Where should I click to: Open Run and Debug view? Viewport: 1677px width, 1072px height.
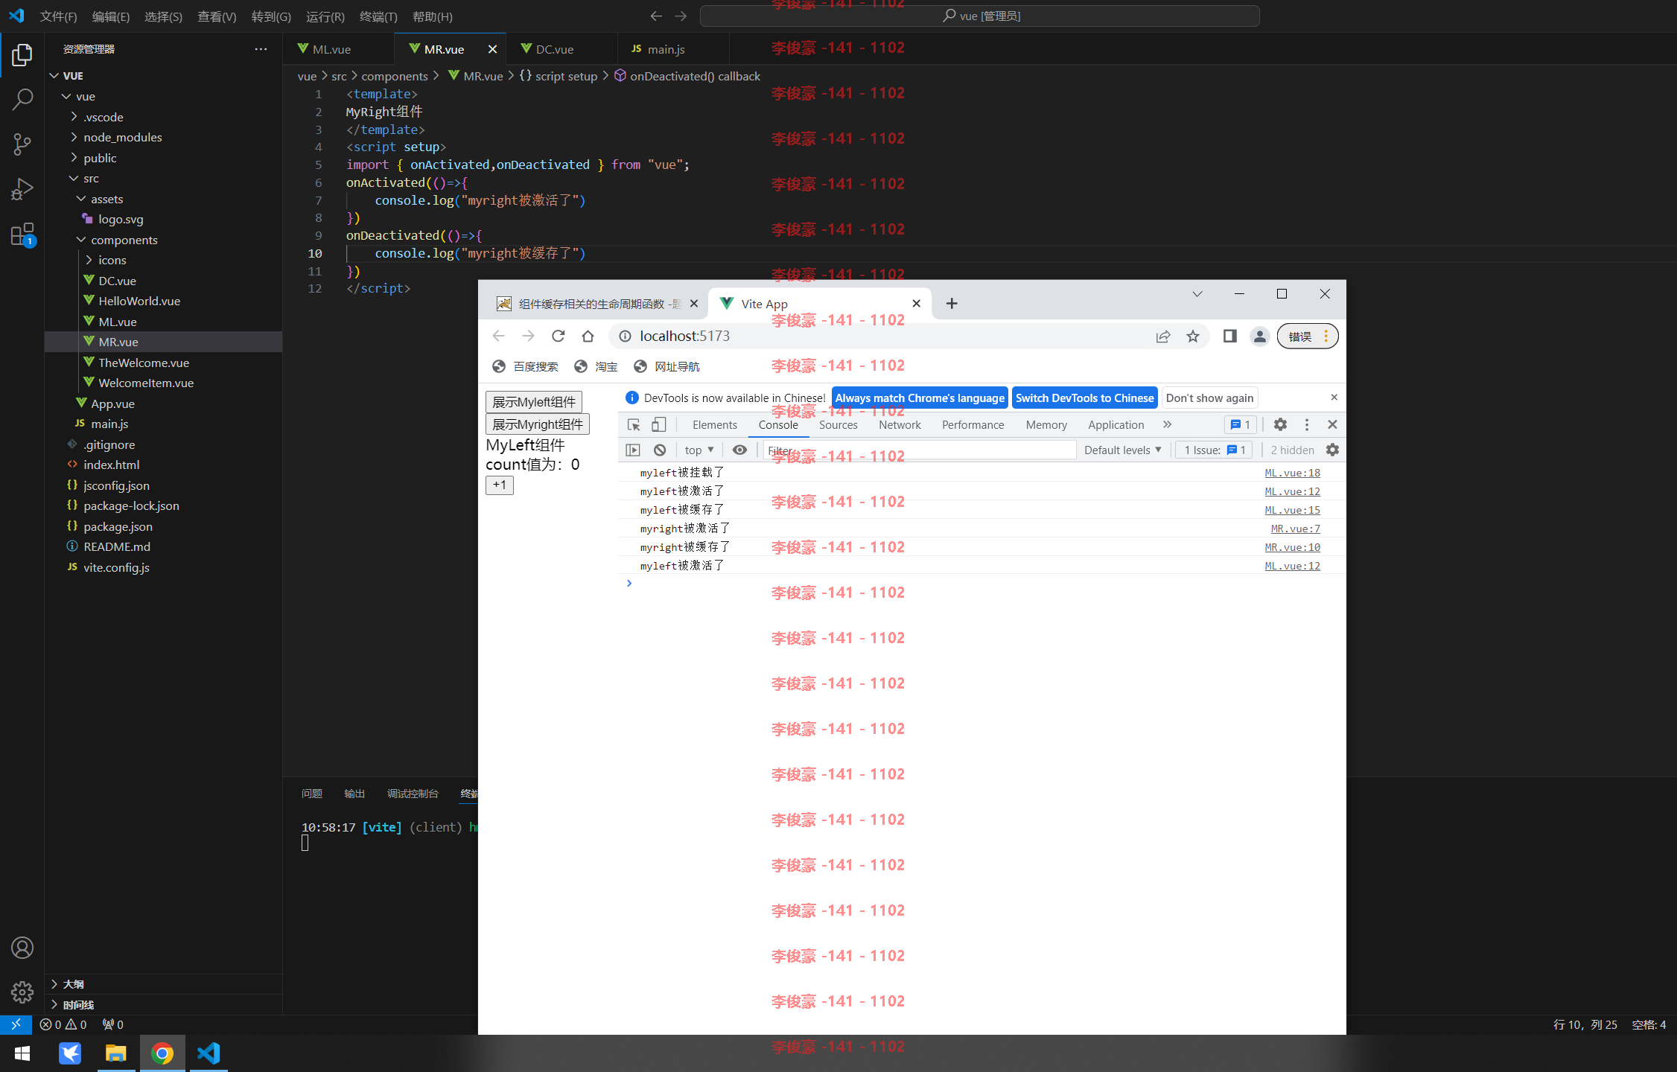tap(22, 189)
